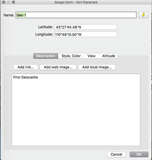Click the Longitude: label
The image size is (152, 160).
[x=44, y=34]
